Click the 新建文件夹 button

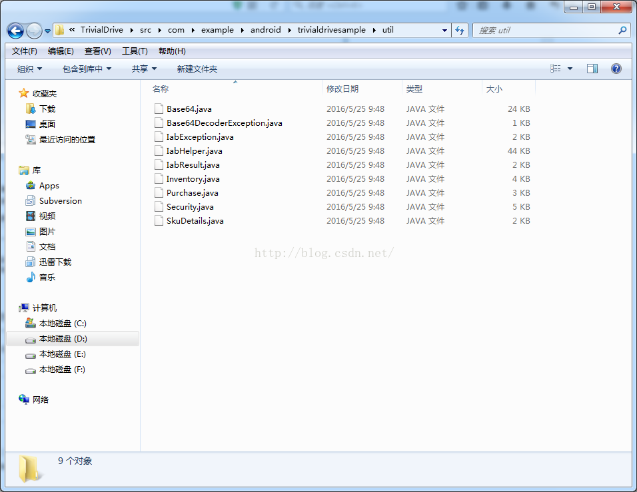point(197,69)
